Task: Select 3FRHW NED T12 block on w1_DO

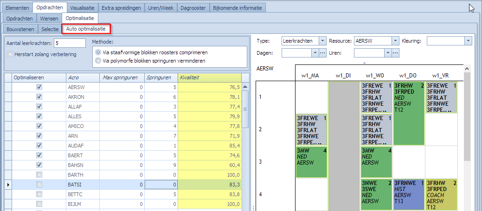Action: pos(408,113)
